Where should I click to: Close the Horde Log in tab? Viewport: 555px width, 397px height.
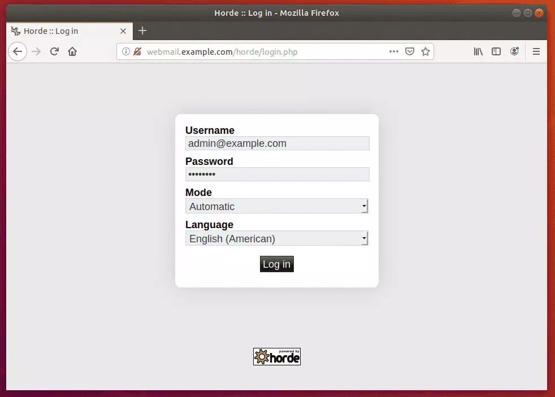tap(123, 31)
